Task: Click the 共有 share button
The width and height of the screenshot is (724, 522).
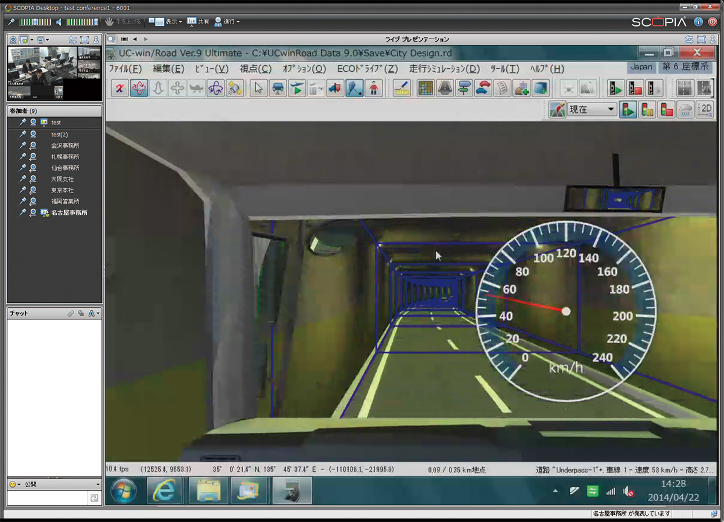Action: (x=198, y=22)
